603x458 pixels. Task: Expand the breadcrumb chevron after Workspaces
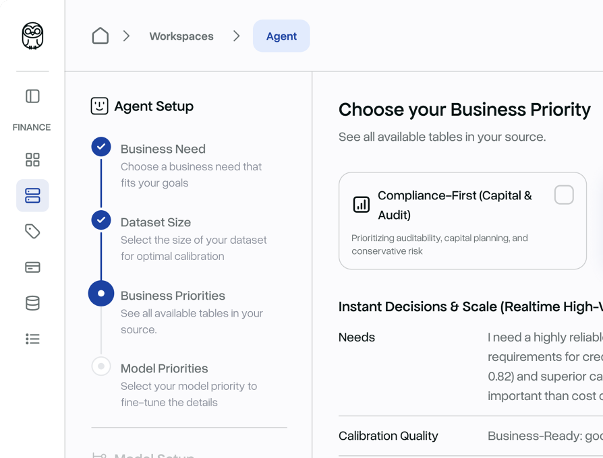pyautogui.click(x=237, y=36)
